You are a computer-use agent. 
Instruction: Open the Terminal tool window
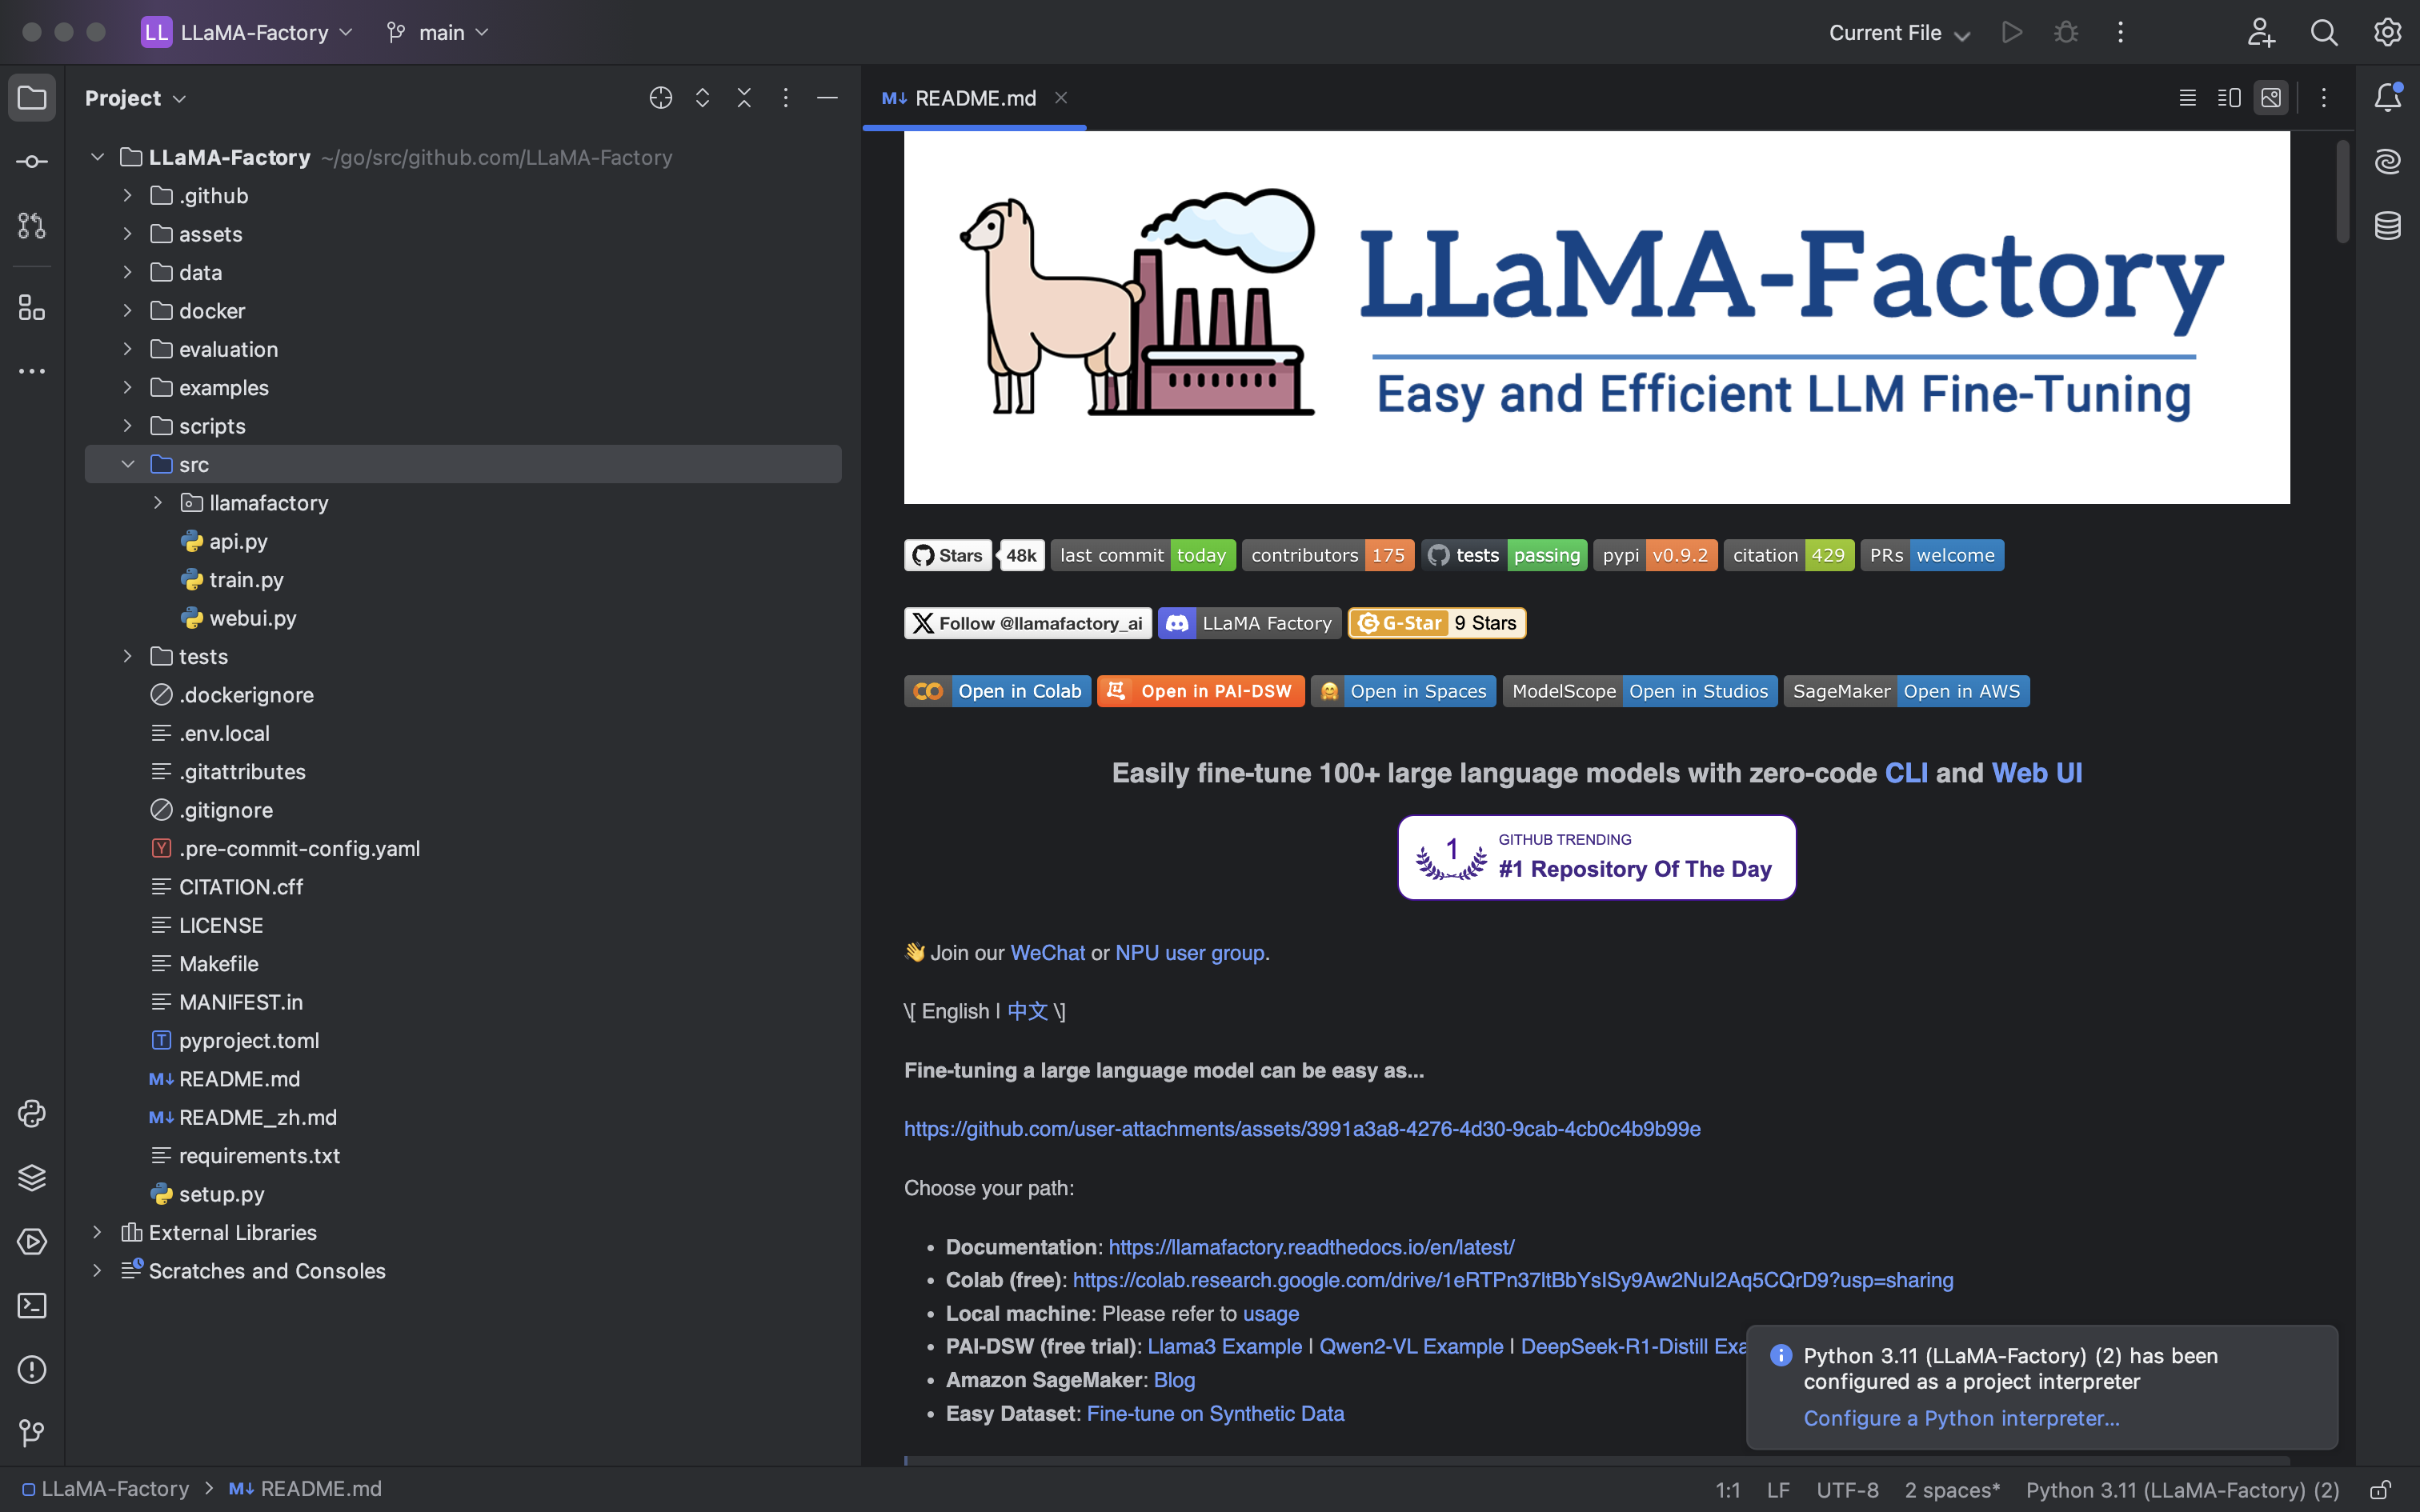click(31, 1305)
